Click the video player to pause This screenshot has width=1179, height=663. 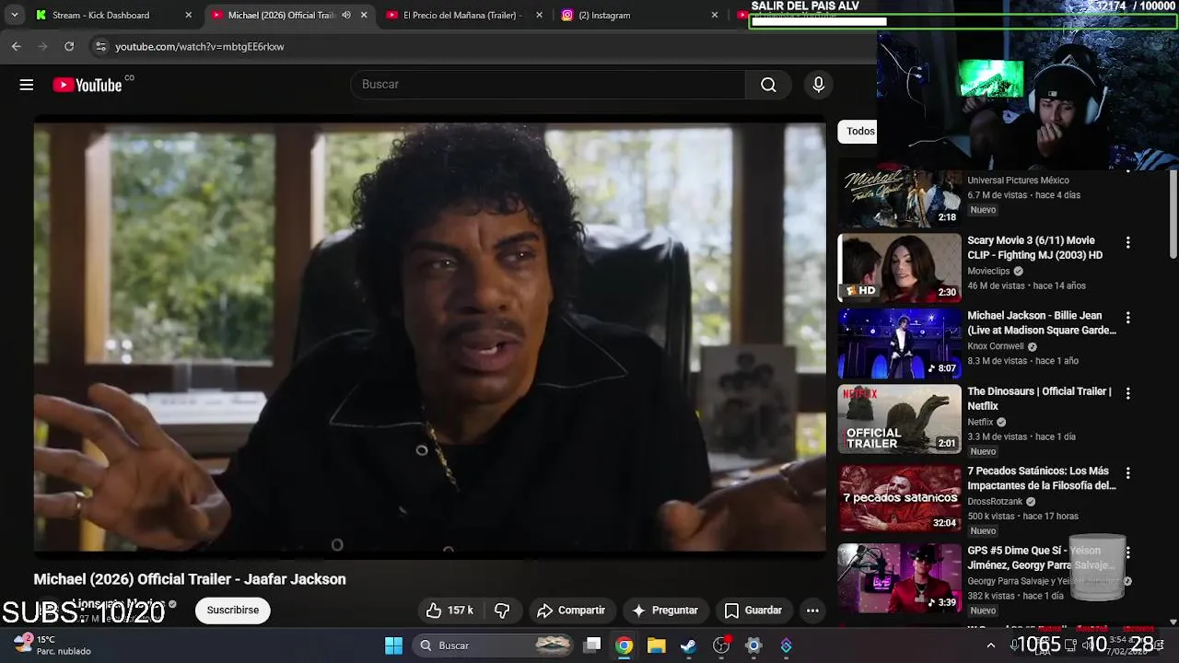coord(429,337)
